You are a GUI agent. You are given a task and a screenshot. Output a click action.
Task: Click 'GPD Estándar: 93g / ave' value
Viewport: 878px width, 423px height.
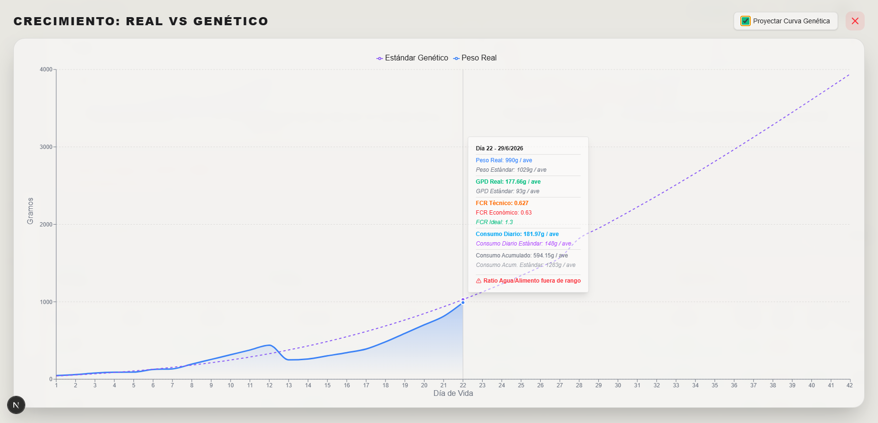point(508,191)
